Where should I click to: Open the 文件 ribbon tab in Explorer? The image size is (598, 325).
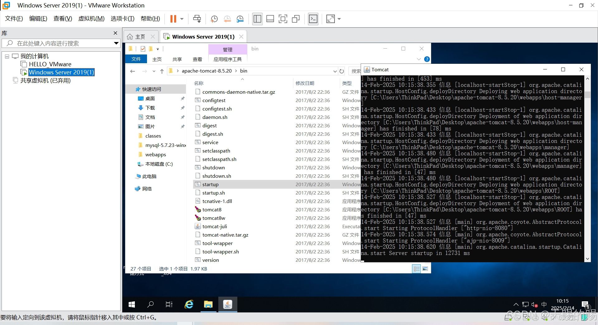pyautogui.click(x=136, y=59)
